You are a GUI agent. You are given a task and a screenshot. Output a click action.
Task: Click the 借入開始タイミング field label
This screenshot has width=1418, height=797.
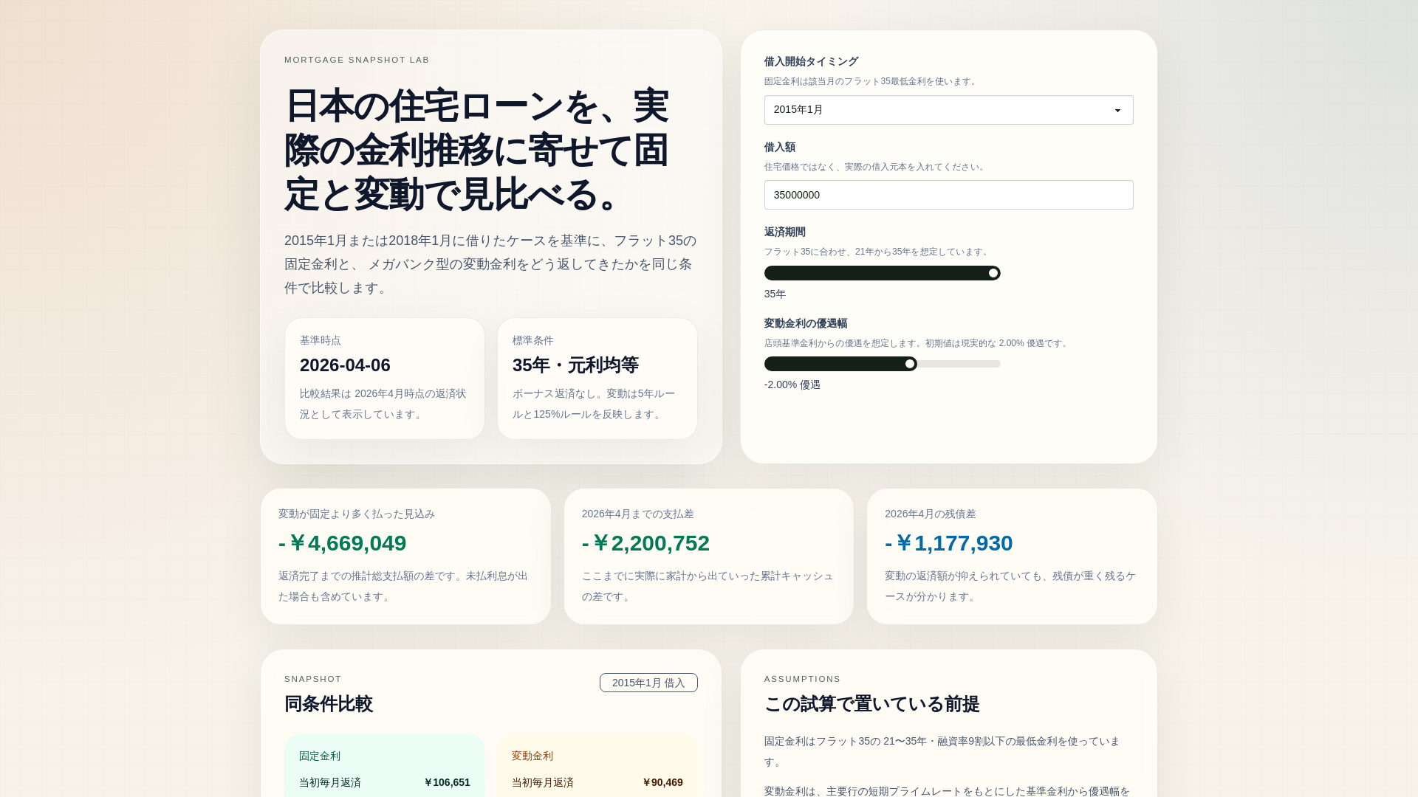coord(811,61)
